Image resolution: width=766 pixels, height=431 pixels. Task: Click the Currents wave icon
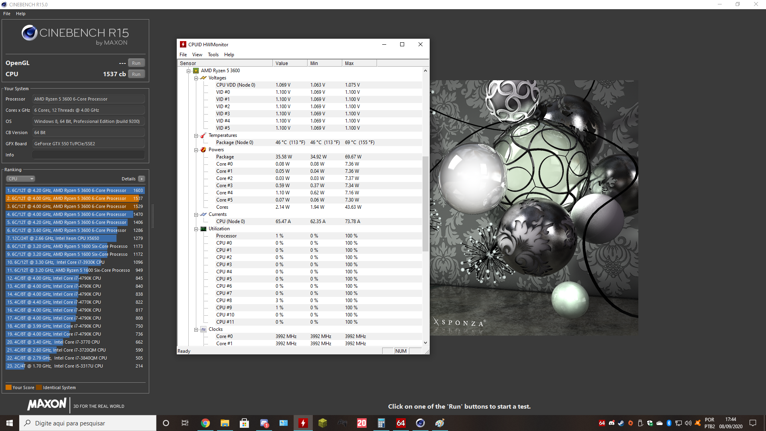click(x=203, y=214)
